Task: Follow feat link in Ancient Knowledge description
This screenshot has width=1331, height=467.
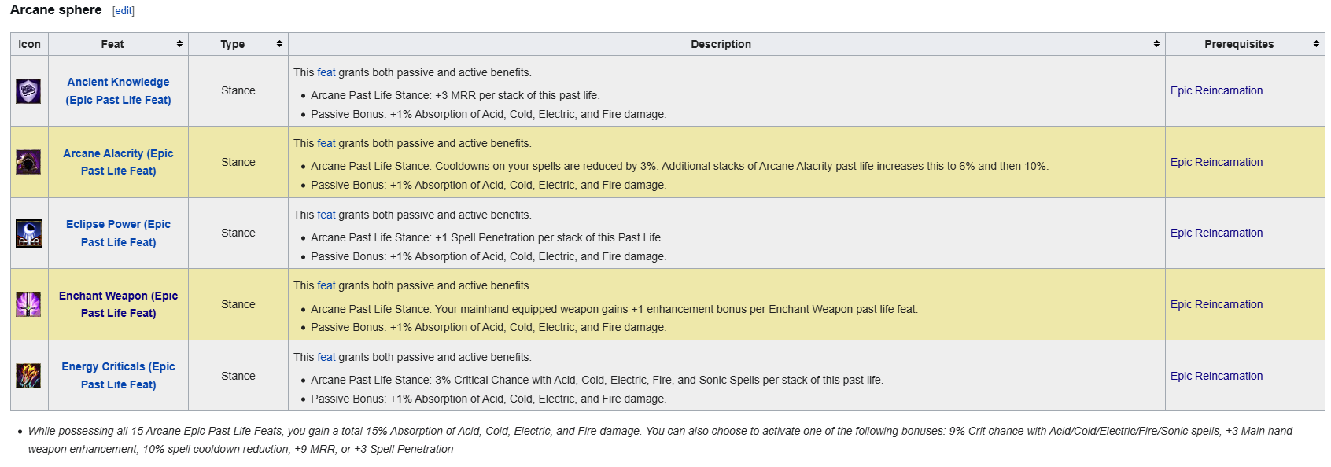Action: (326, 72)
